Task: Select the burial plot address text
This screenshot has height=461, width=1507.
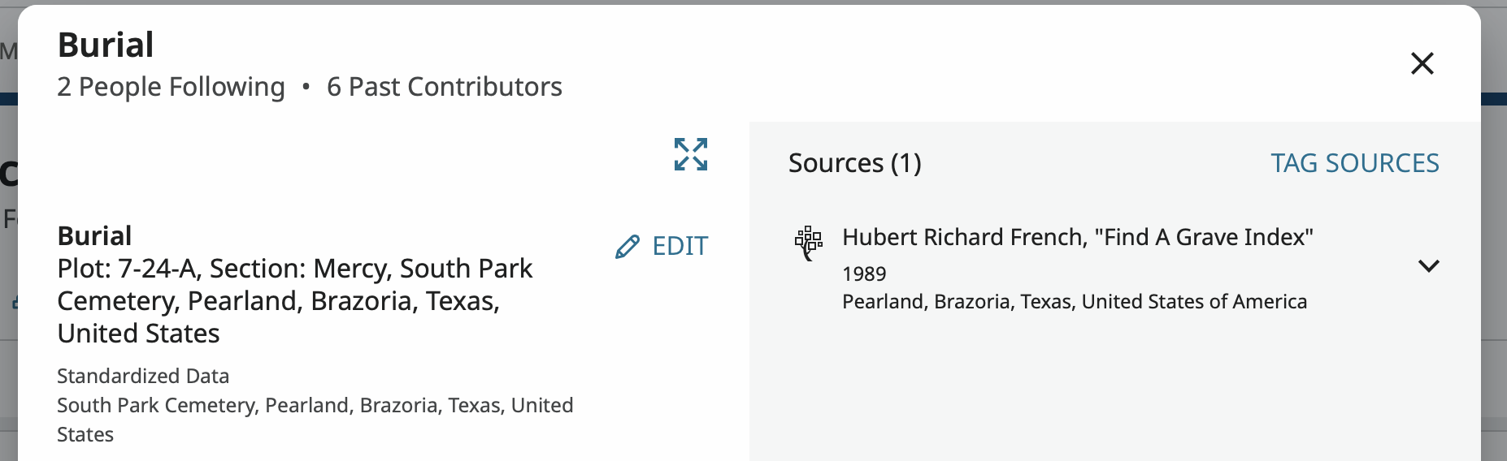Action: point(294,300)
